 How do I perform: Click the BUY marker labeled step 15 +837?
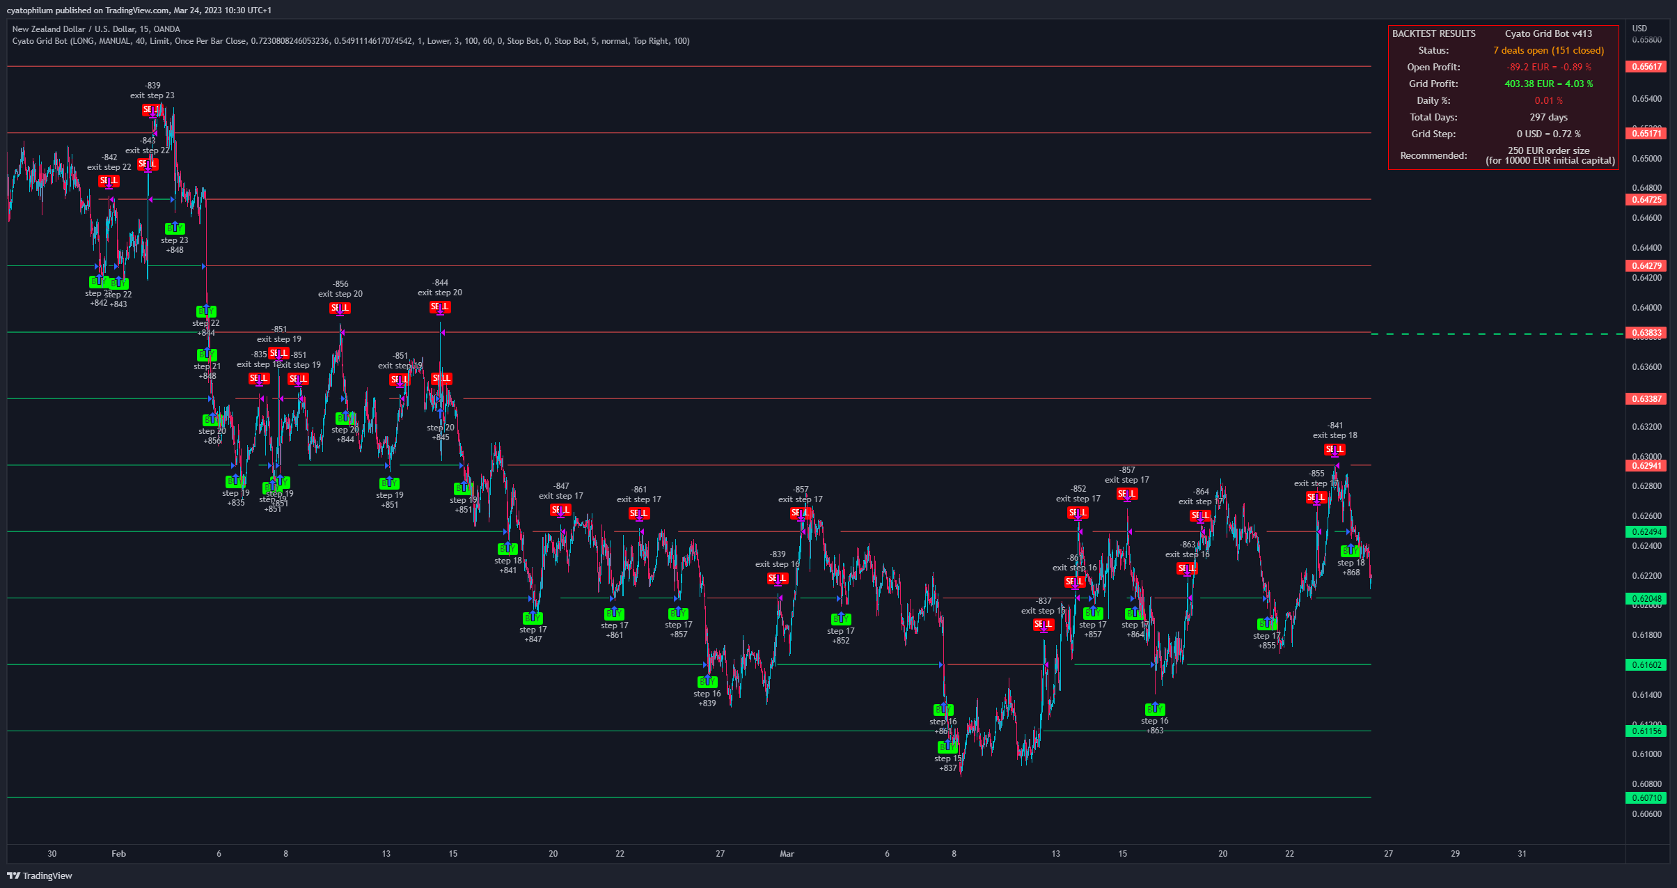947,747
